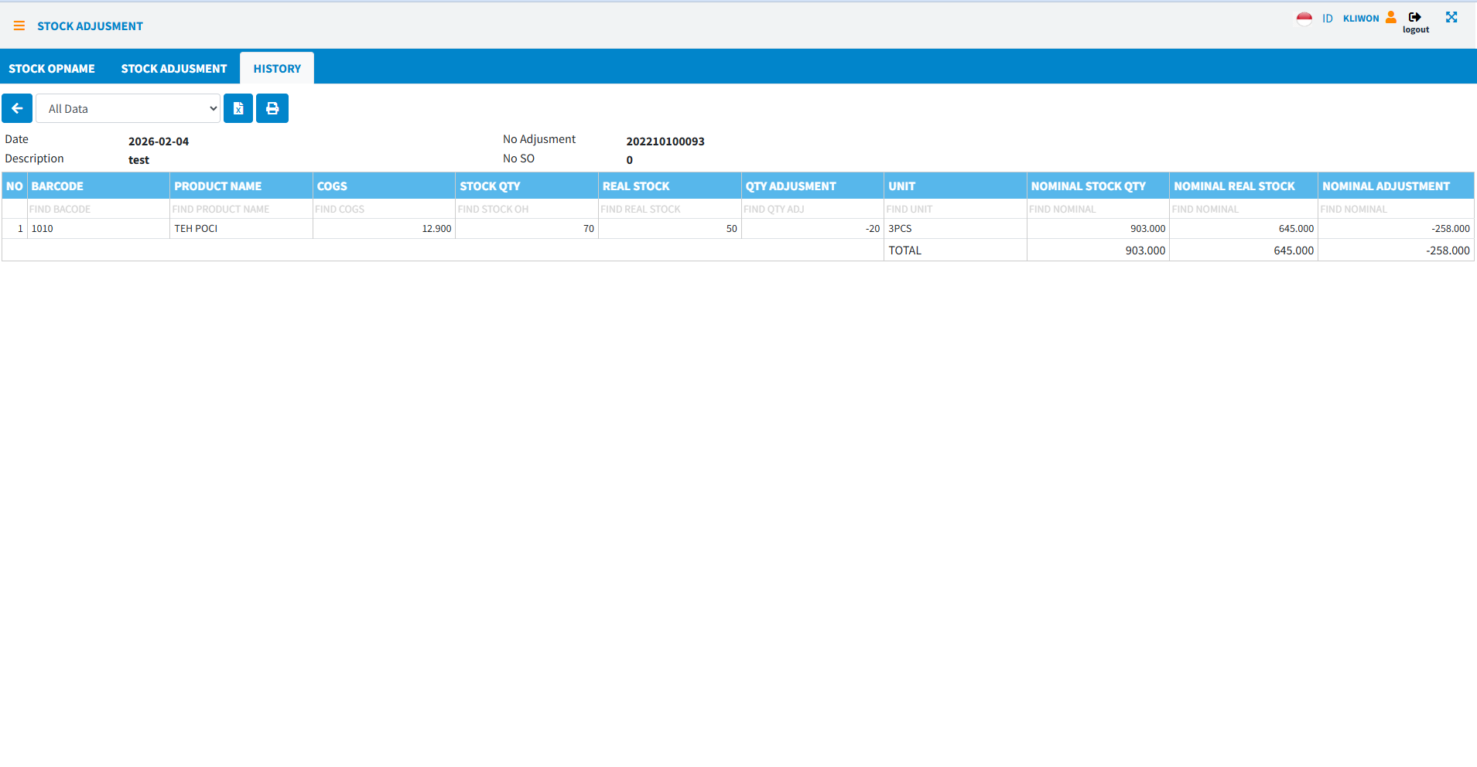This screenshot has height=767, width=1477.
Task: Click the BARCODE column header
Action: pos(98,186)
